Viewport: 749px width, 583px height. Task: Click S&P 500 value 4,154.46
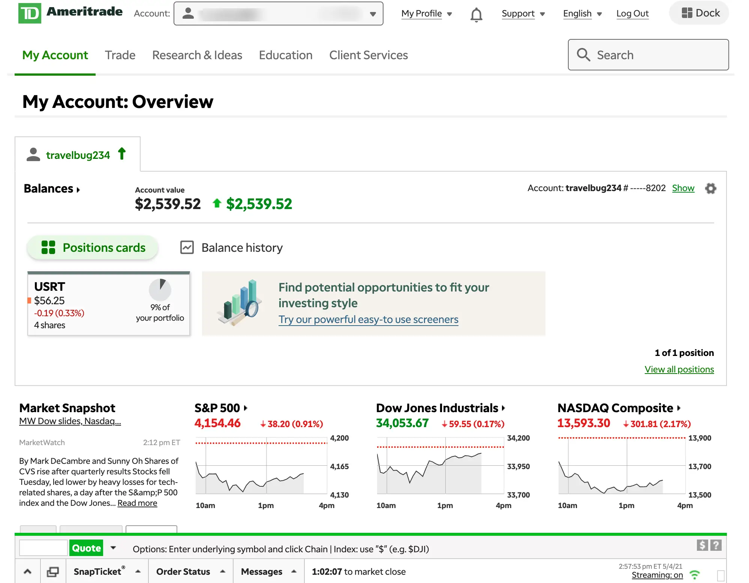[x=217, y=423]
